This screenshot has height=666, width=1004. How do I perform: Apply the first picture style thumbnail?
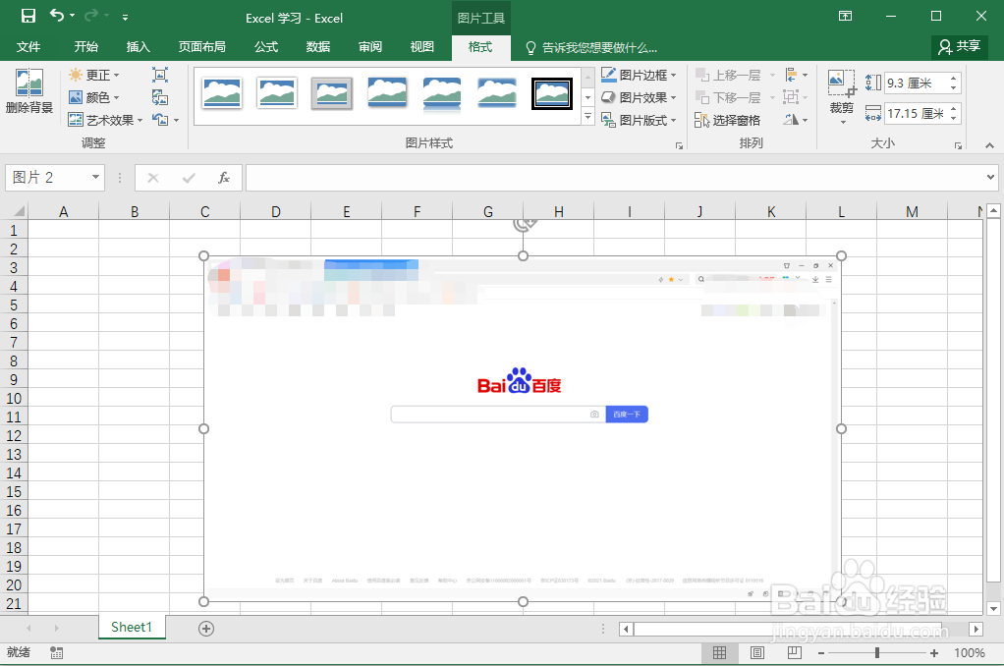222,93
